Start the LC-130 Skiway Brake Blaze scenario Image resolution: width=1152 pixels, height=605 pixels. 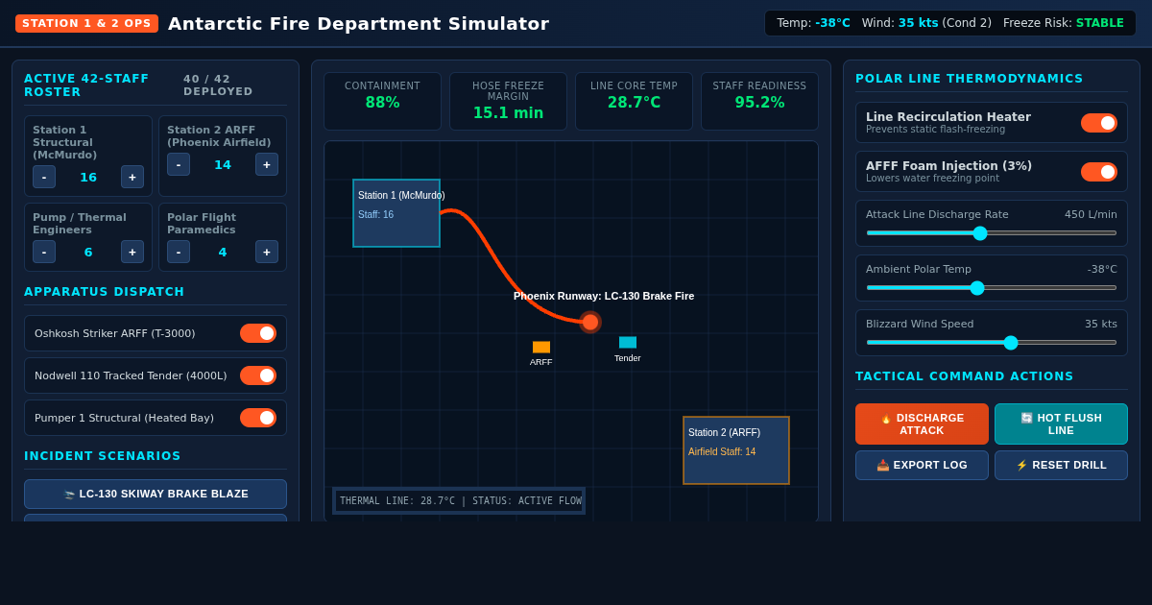[156, 494]
